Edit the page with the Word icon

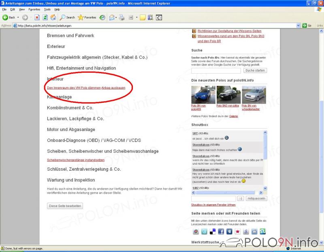(x=131, y=17)
